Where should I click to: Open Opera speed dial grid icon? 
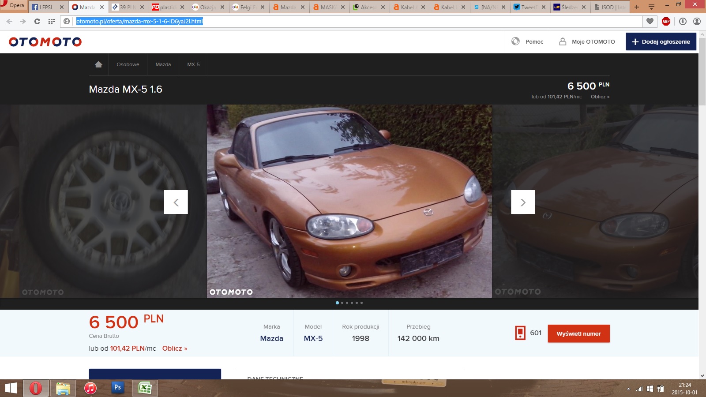[x=52, y=21]
